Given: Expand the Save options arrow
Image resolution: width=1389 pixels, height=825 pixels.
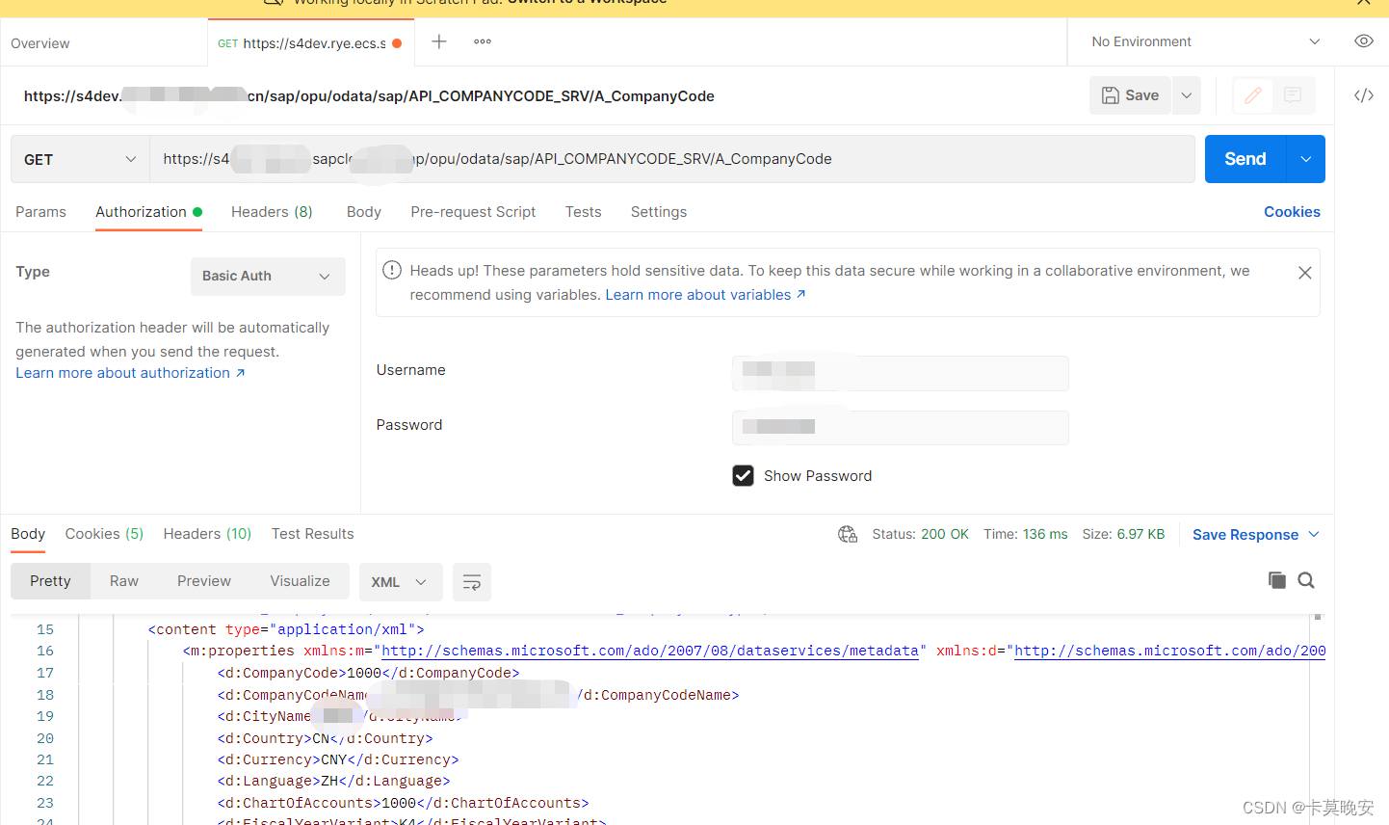Looking at the screenshot, I should tap(1187, 95).
